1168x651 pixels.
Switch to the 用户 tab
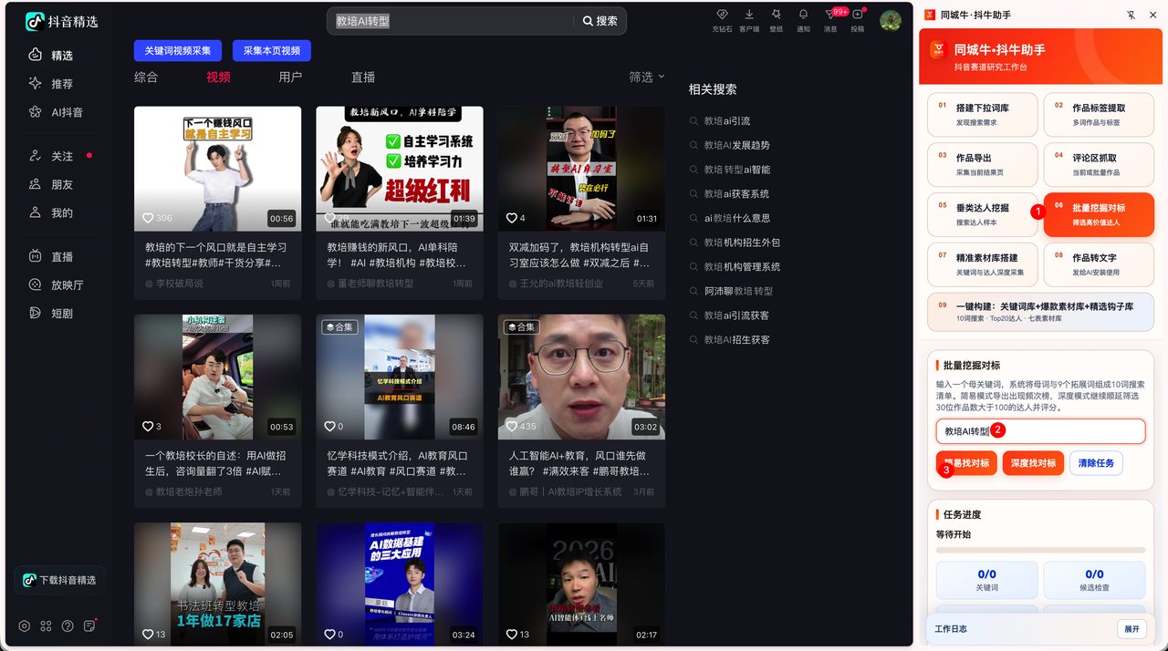tap(290, 77)
